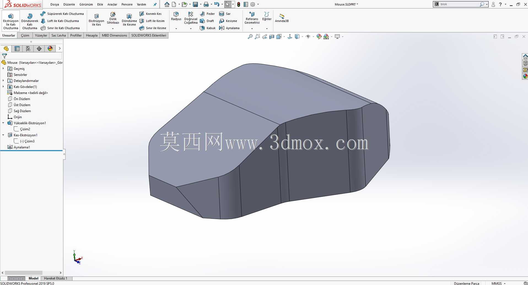Click the feature tree filter box
This screenshot has height=285, width=528.
32,56
